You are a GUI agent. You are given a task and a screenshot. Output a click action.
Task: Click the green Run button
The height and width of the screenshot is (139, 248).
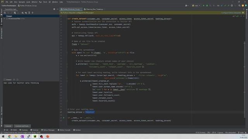[203, 6]
